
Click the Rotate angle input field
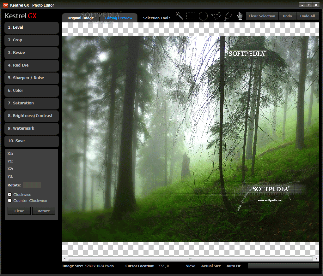(x=32, y=185)
